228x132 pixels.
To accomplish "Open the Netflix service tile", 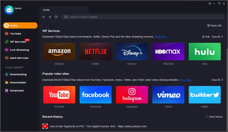I will pyautogui.click(x=95, y=52).
